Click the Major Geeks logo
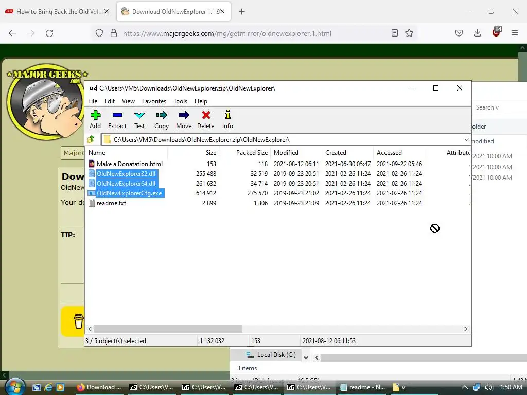Image resolution: width=527 pixels, height=395 pixels. click(x=45, y=102)
